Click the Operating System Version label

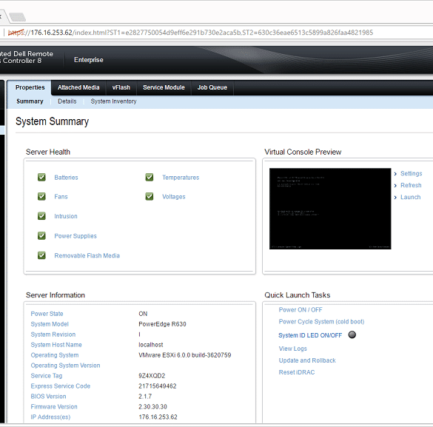coord(65,366)
